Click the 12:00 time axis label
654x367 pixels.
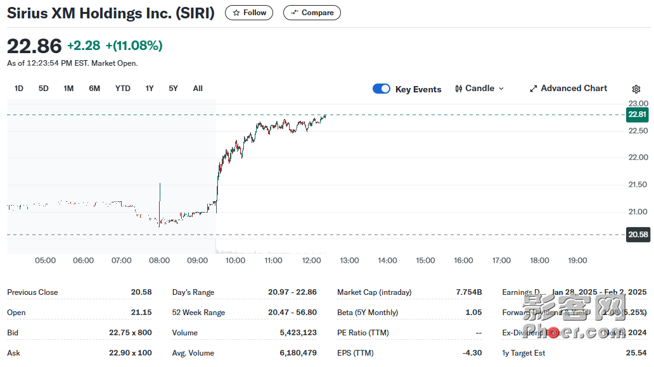tap(311, 260)
